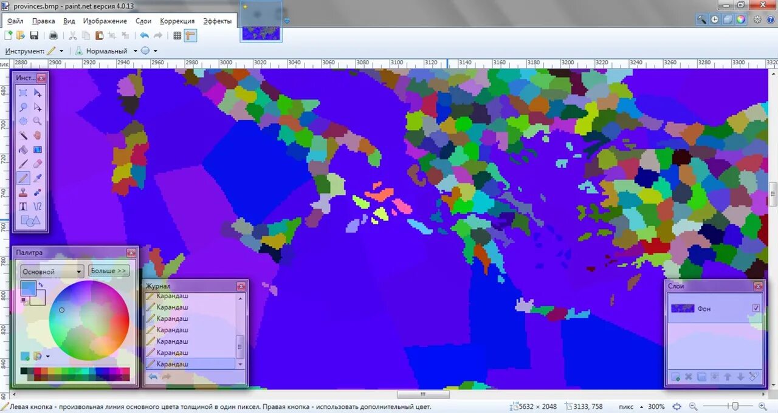Image resolution: width=778 pixels, height=413 pixels.
Task: Undo the last action in toolbar
Action: [144, 36]
